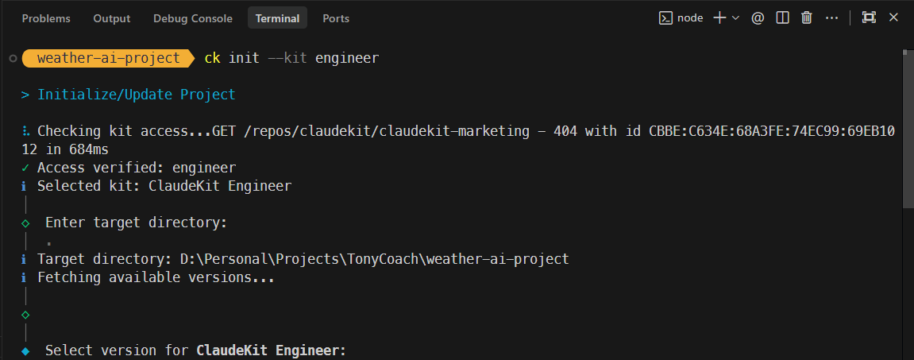Click the @ icon in the terminal toolbar
The image size is (914, 360).
click(758, 17)
